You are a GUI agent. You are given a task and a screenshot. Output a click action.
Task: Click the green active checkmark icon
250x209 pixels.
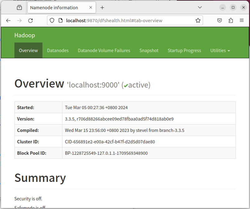pyautogui.click(x=126, y=86)
